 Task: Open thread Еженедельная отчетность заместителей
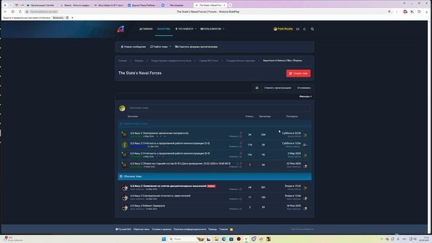[161, 196]
